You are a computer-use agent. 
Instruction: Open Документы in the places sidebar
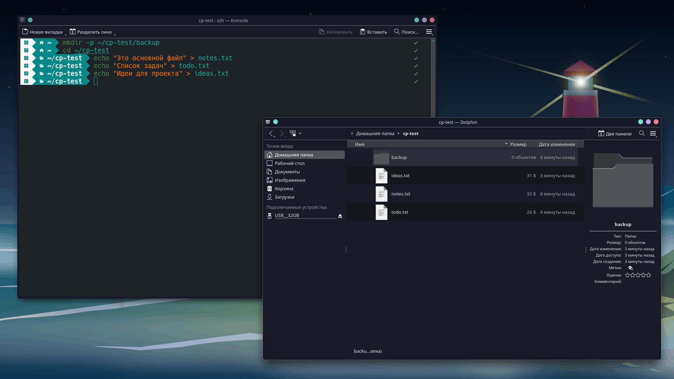(x=287, y=172)
